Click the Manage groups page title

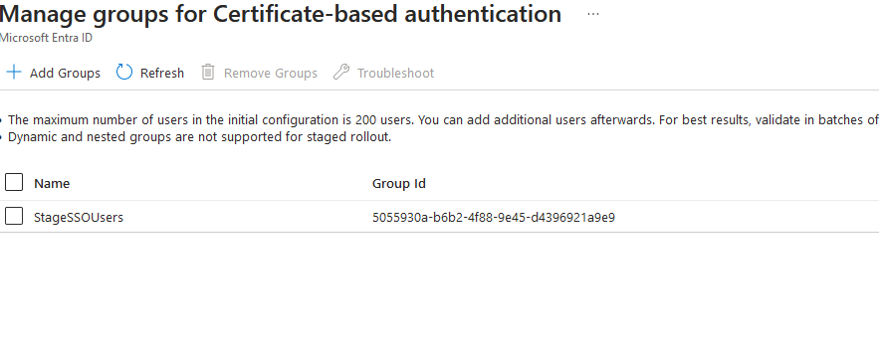point(281,14)
